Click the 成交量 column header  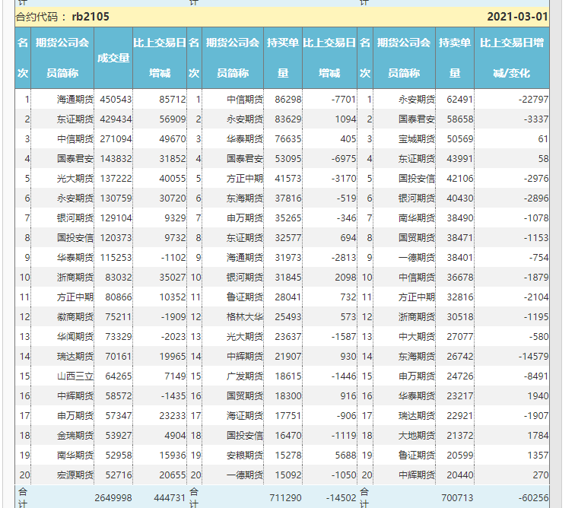(113, 58)
